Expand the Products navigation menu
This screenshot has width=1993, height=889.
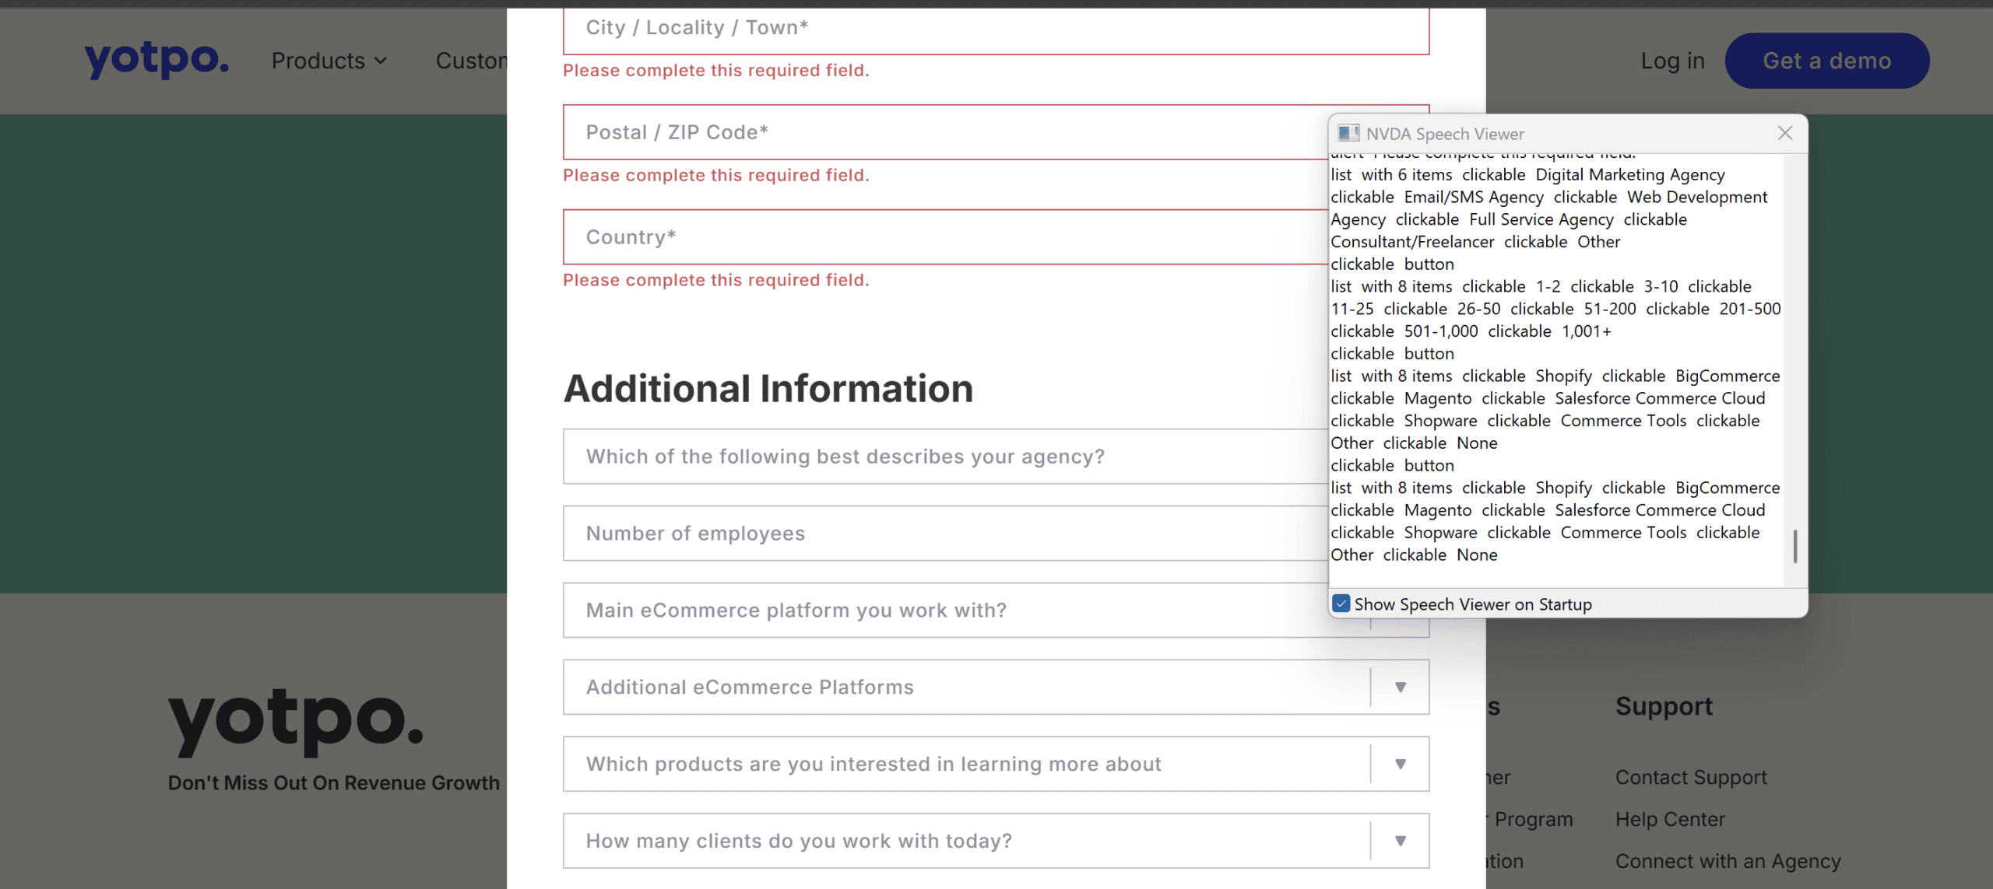[329, 60]
